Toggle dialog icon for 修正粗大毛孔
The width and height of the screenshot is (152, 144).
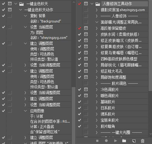point(86,71)
